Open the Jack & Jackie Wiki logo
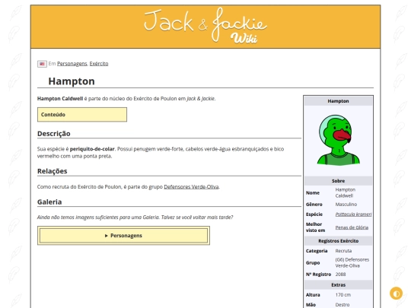The height and width of the screenshot is (308, 411). click(205, 25)
